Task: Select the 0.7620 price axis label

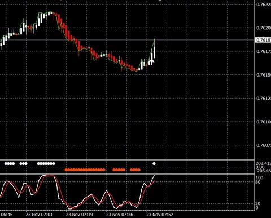Action: pyautogui.click(x=264, y=28)
